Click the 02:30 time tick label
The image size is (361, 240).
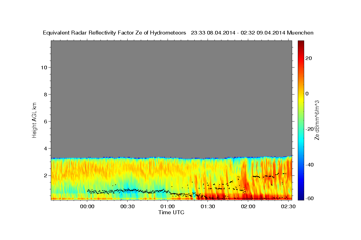[288, 207]
